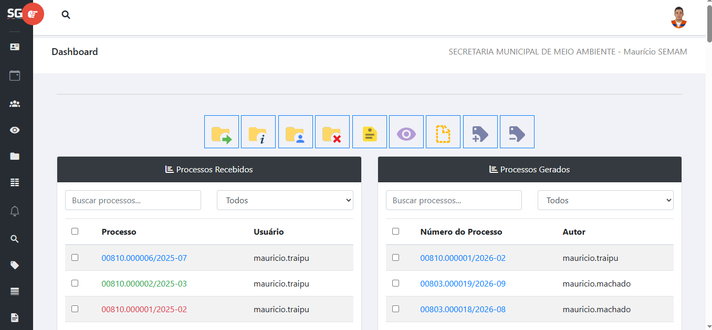Click the folder with red X icon
Image resolution: width=712 pixels, height=330 pixels.
click(332, 132)
